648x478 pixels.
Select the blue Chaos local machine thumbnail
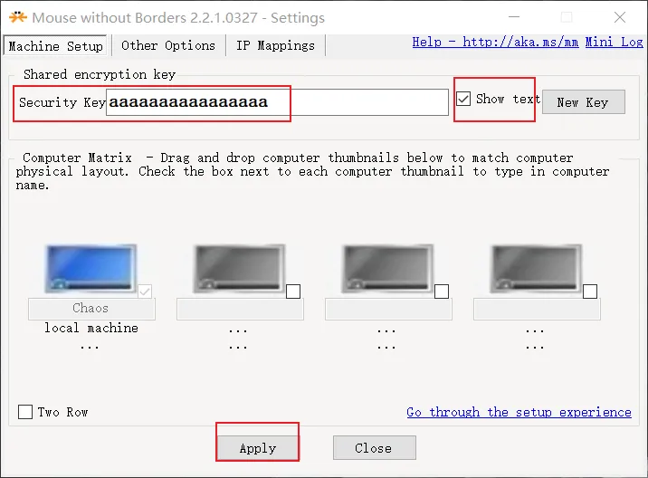tap(91, 267)
